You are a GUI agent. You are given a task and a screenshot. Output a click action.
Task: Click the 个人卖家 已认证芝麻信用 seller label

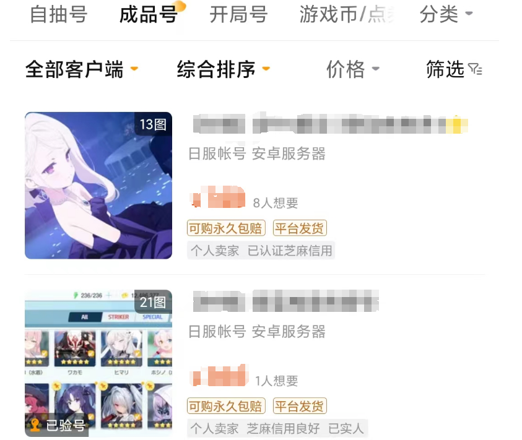click(x=261, y=251)
